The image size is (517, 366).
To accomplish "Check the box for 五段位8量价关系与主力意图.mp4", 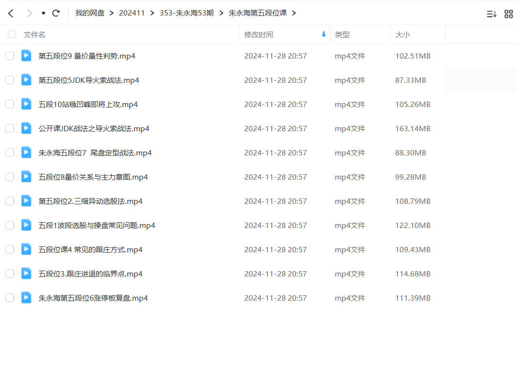I will tap(10, 177).
